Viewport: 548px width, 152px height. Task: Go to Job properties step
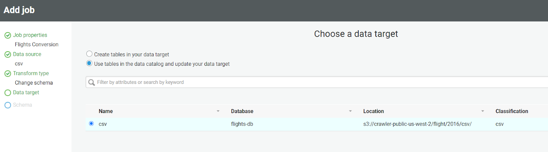click(30, 35)
